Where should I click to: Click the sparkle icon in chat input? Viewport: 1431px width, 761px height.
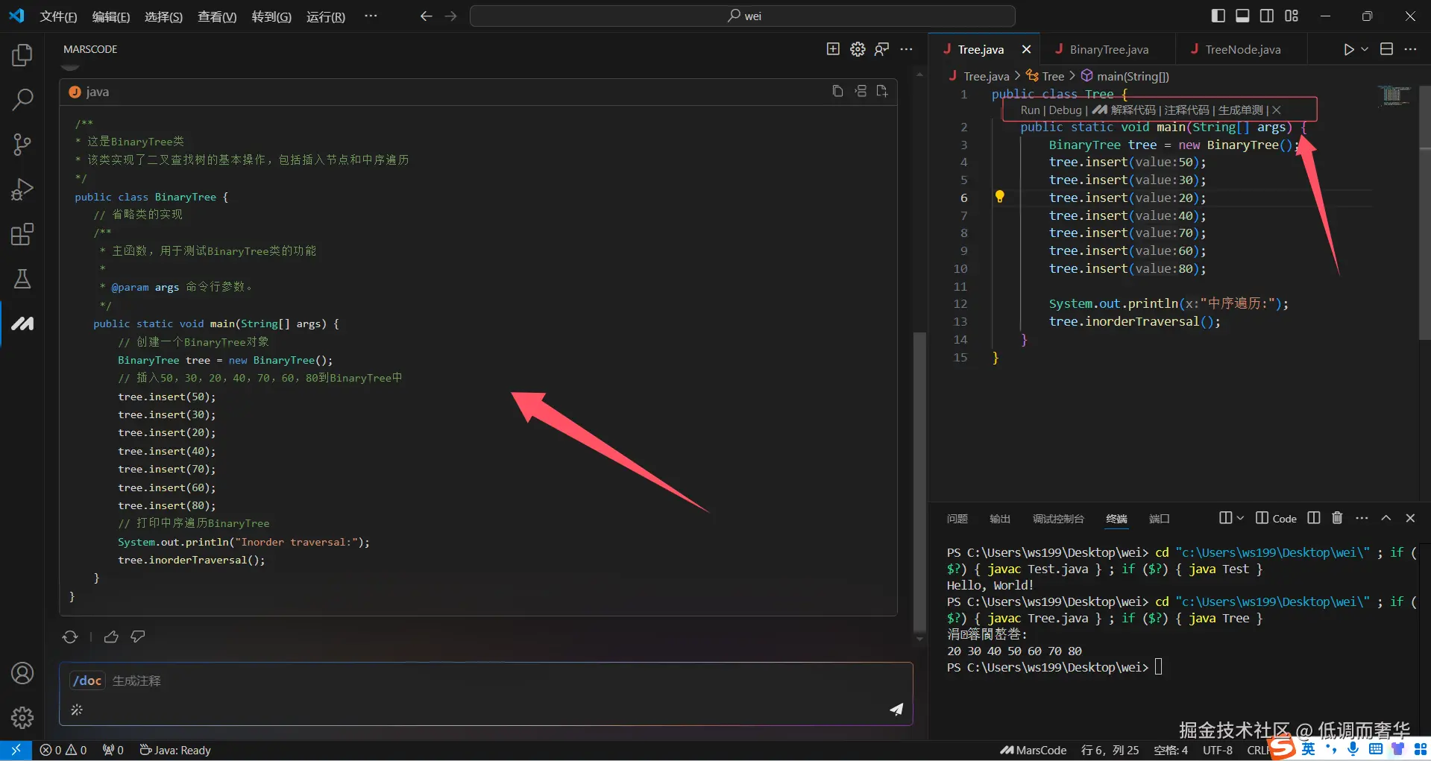click(77, 710)
